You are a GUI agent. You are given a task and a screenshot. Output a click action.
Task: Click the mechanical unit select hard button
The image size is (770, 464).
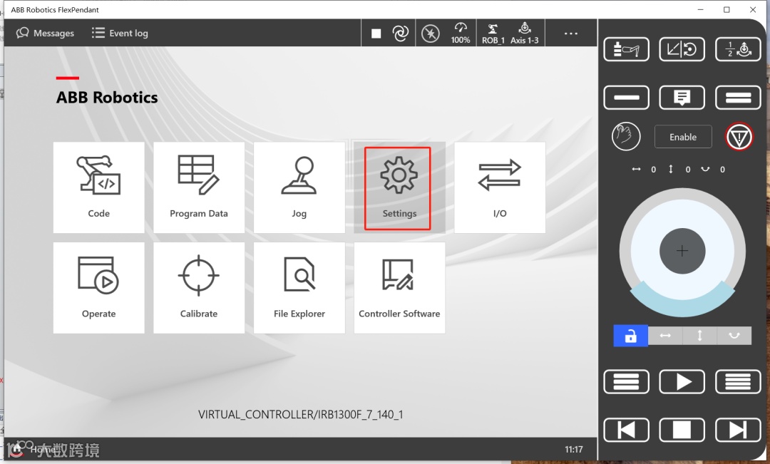[626, 49]
